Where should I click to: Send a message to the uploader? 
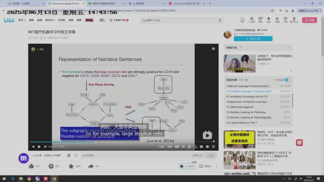point(262,30)
